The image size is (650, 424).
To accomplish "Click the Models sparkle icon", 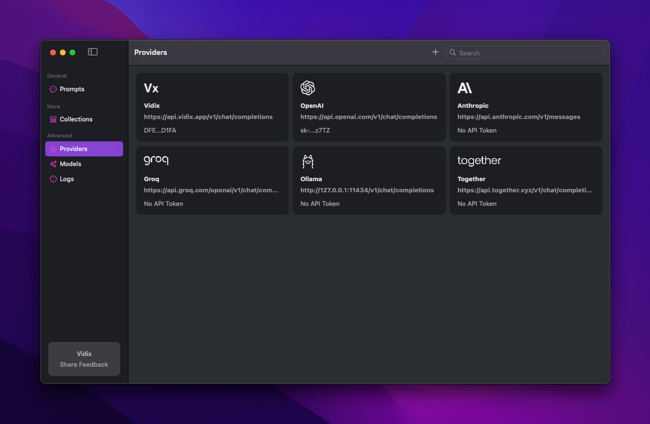I will pos(53,164).
